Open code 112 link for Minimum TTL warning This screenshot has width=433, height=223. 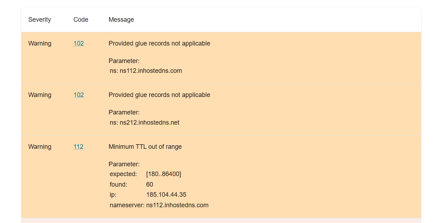[79, 147]
